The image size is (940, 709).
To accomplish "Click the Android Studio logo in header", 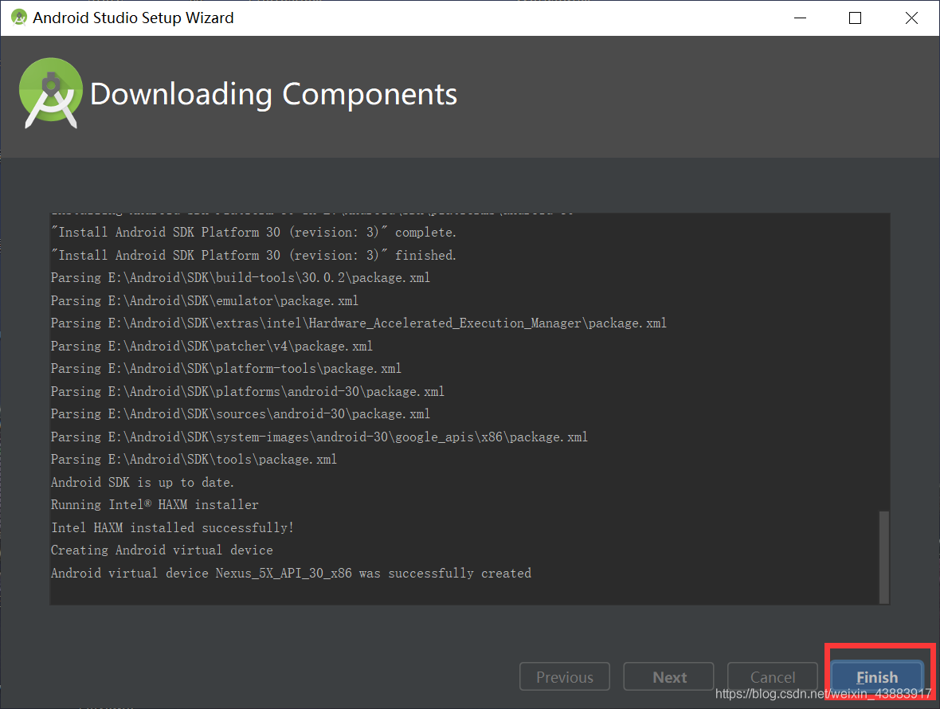I will coord(51,93).
